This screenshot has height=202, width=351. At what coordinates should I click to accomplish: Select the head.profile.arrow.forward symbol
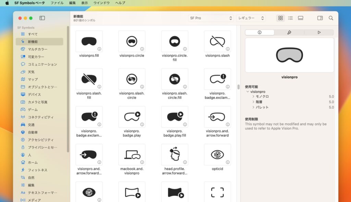click(174, 154)
